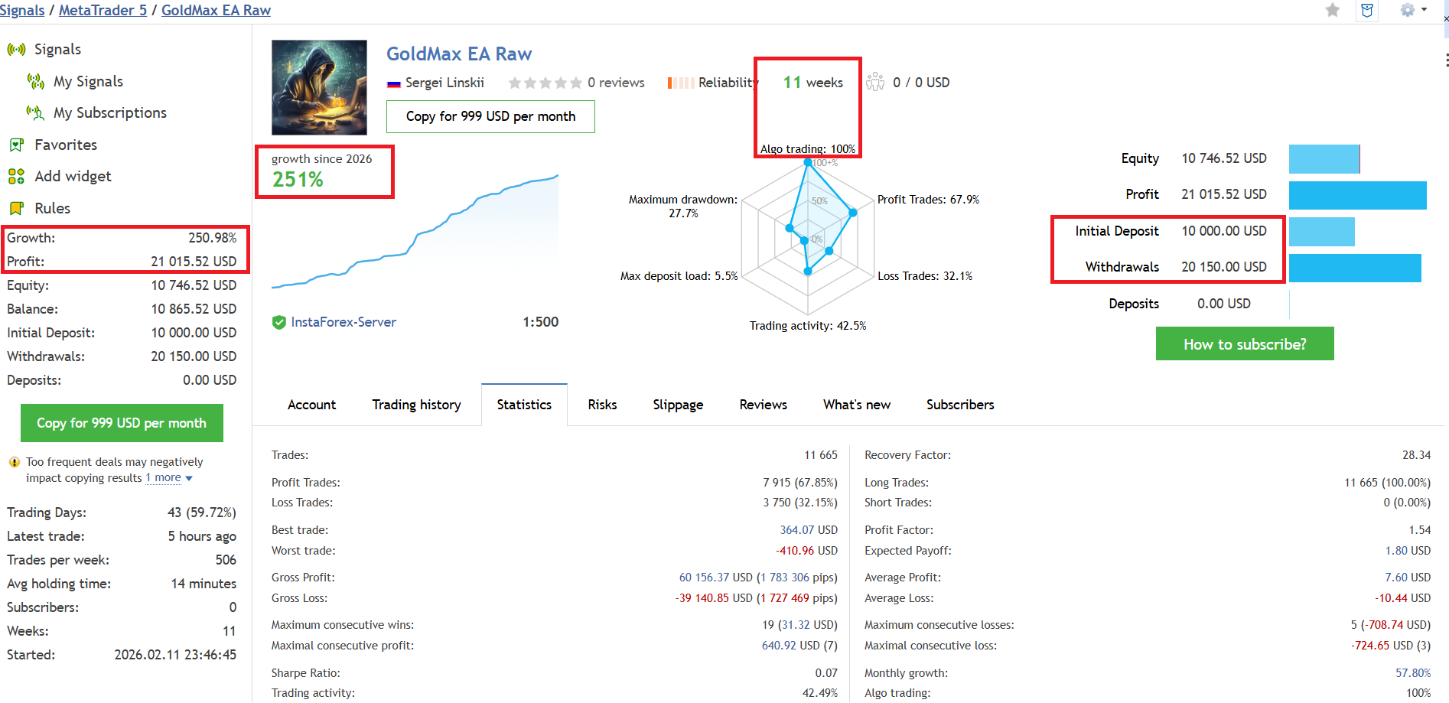Click the 'Algo trading: 100%' radar label

tap(808, 149)
